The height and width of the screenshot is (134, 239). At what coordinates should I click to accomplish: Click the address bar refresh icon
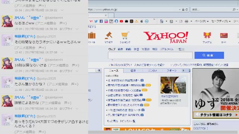point(187,10)
